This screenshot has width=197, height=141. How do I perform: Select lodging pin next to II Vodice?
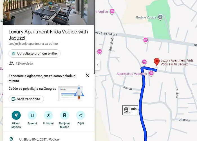tap(112, 12)
